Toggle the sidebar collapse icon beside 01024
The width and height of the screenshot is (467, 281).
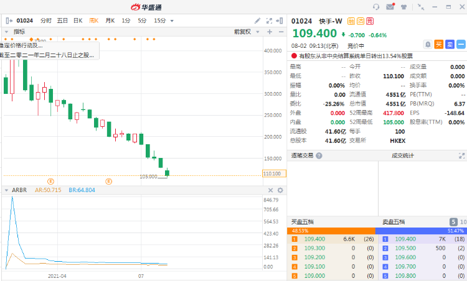coord(8,21)
